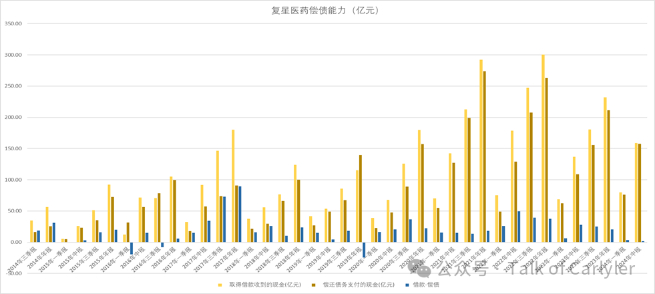Click x-axis label 2016年年报
Image resolution: width=655 pixels, height=294 pixels.
coord(164,257)
